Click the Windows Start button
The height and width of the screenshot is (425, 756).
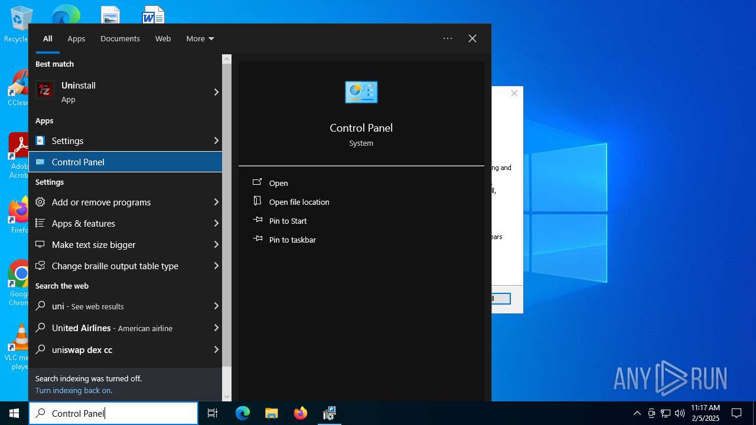click(14, 413)
